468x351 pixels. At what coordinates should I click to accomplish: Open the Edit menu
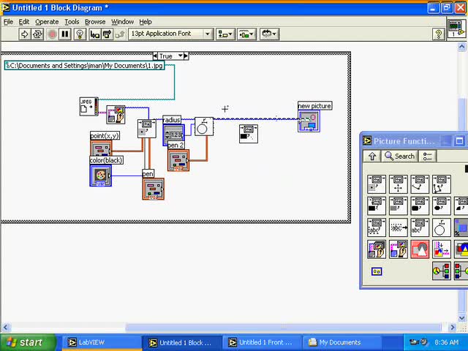click(24, 22)
